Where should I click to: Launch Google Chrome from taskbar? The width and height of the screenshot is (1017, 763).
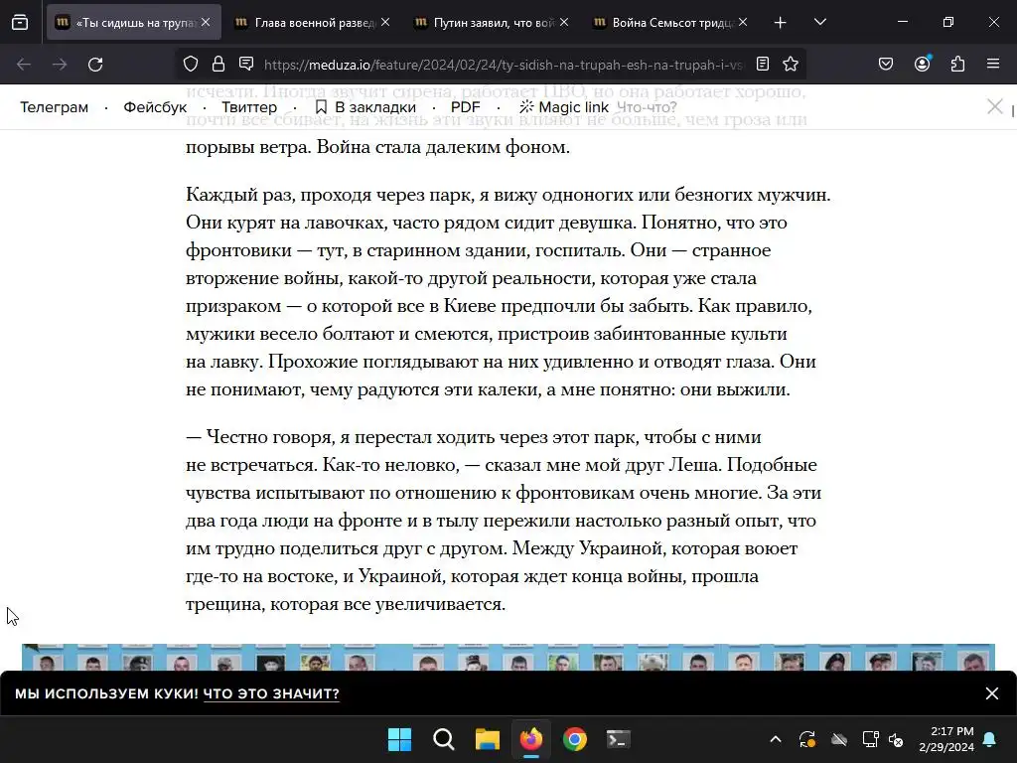click(575, 739)
